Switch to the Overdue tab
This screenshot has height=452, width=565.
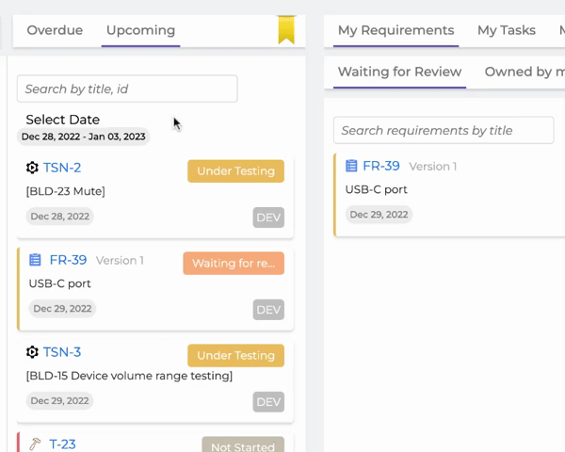(55, 30)
